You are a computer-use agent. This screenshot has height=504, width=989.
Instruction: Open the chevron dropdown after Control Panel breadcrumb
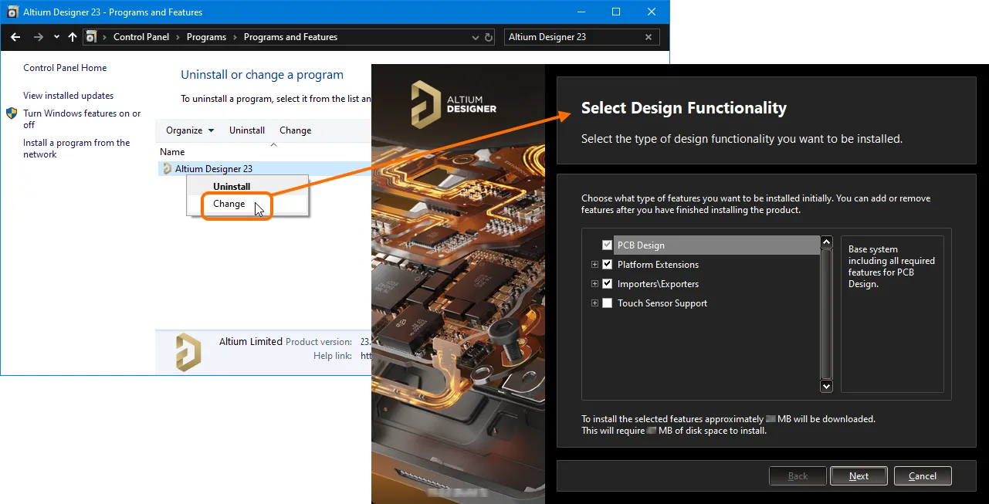(x=177, y=37)
